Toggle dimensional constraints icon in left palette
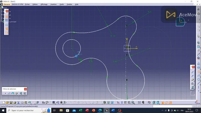The width and height of the screenshot is (201, 113). [x=7, y=33]
